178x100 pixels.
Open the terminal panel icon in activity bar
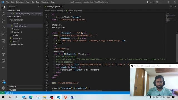(3, 61)
